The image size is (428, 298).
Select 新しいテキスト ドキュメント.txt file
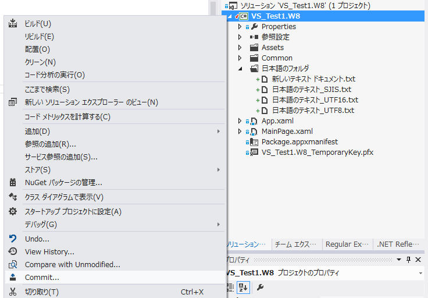click(313, 79)
